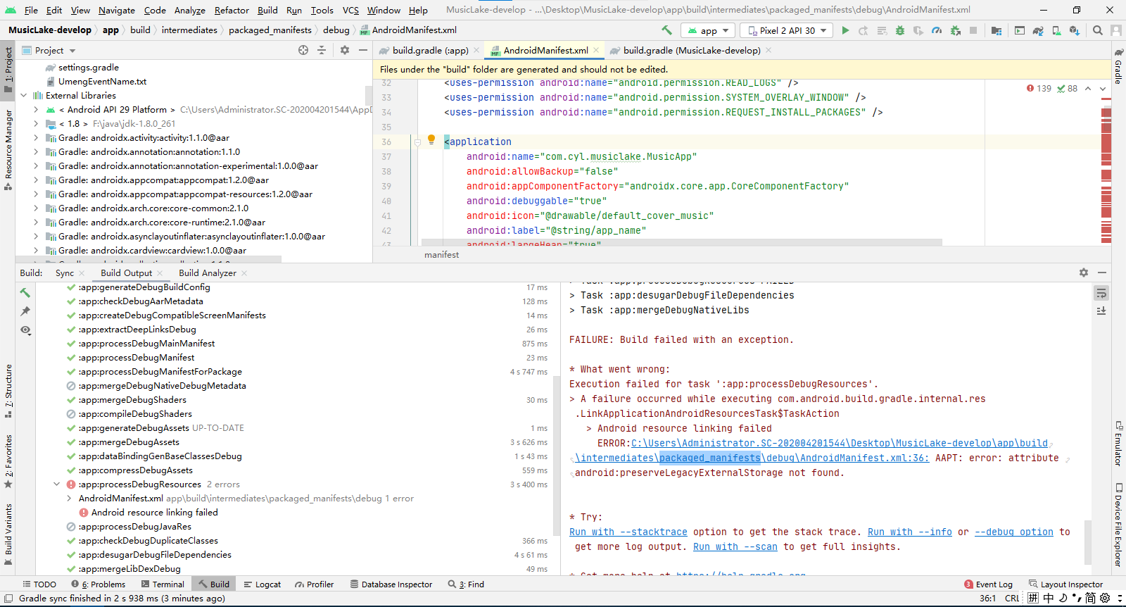
Task: Click the locate target icon in Project panel
Action: pos(303,50)
